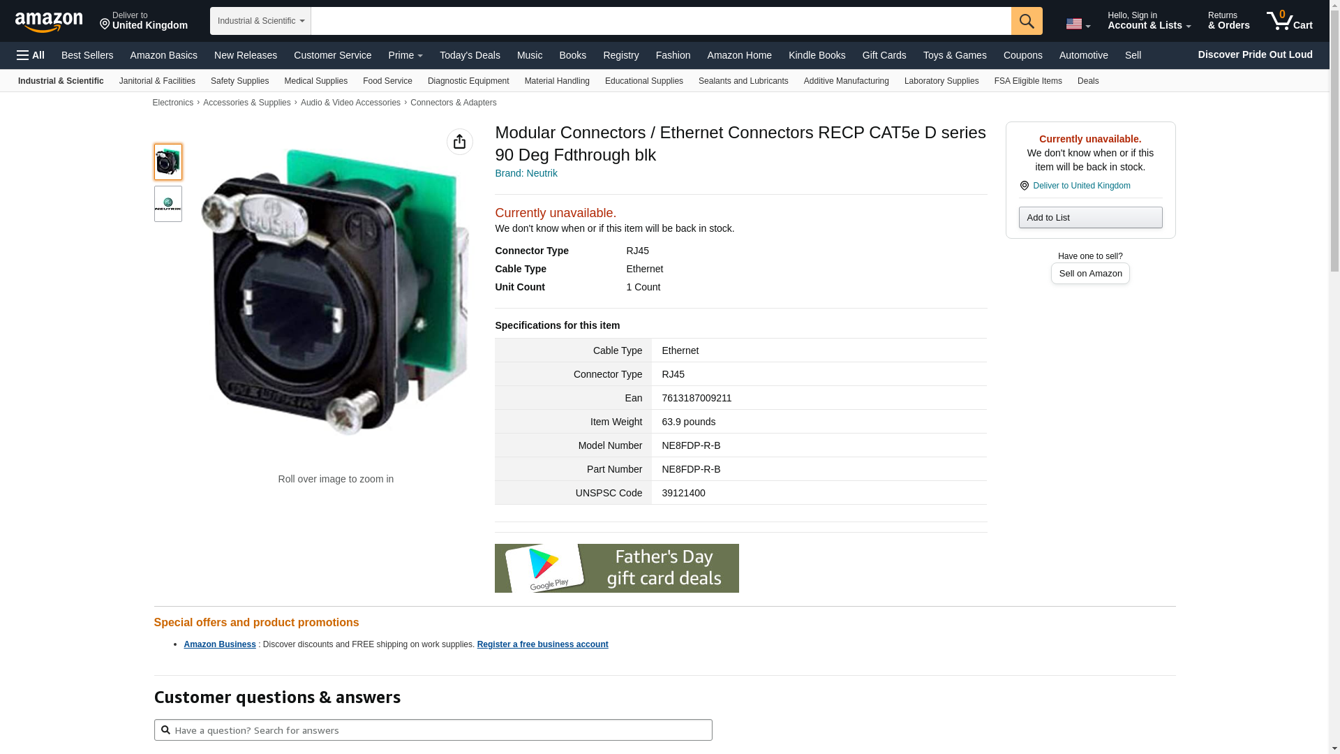Click the share icon on product image

pos(459,142)
